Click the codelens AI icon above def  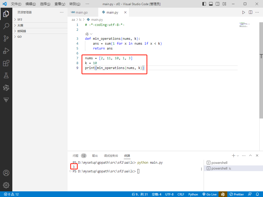87,34
